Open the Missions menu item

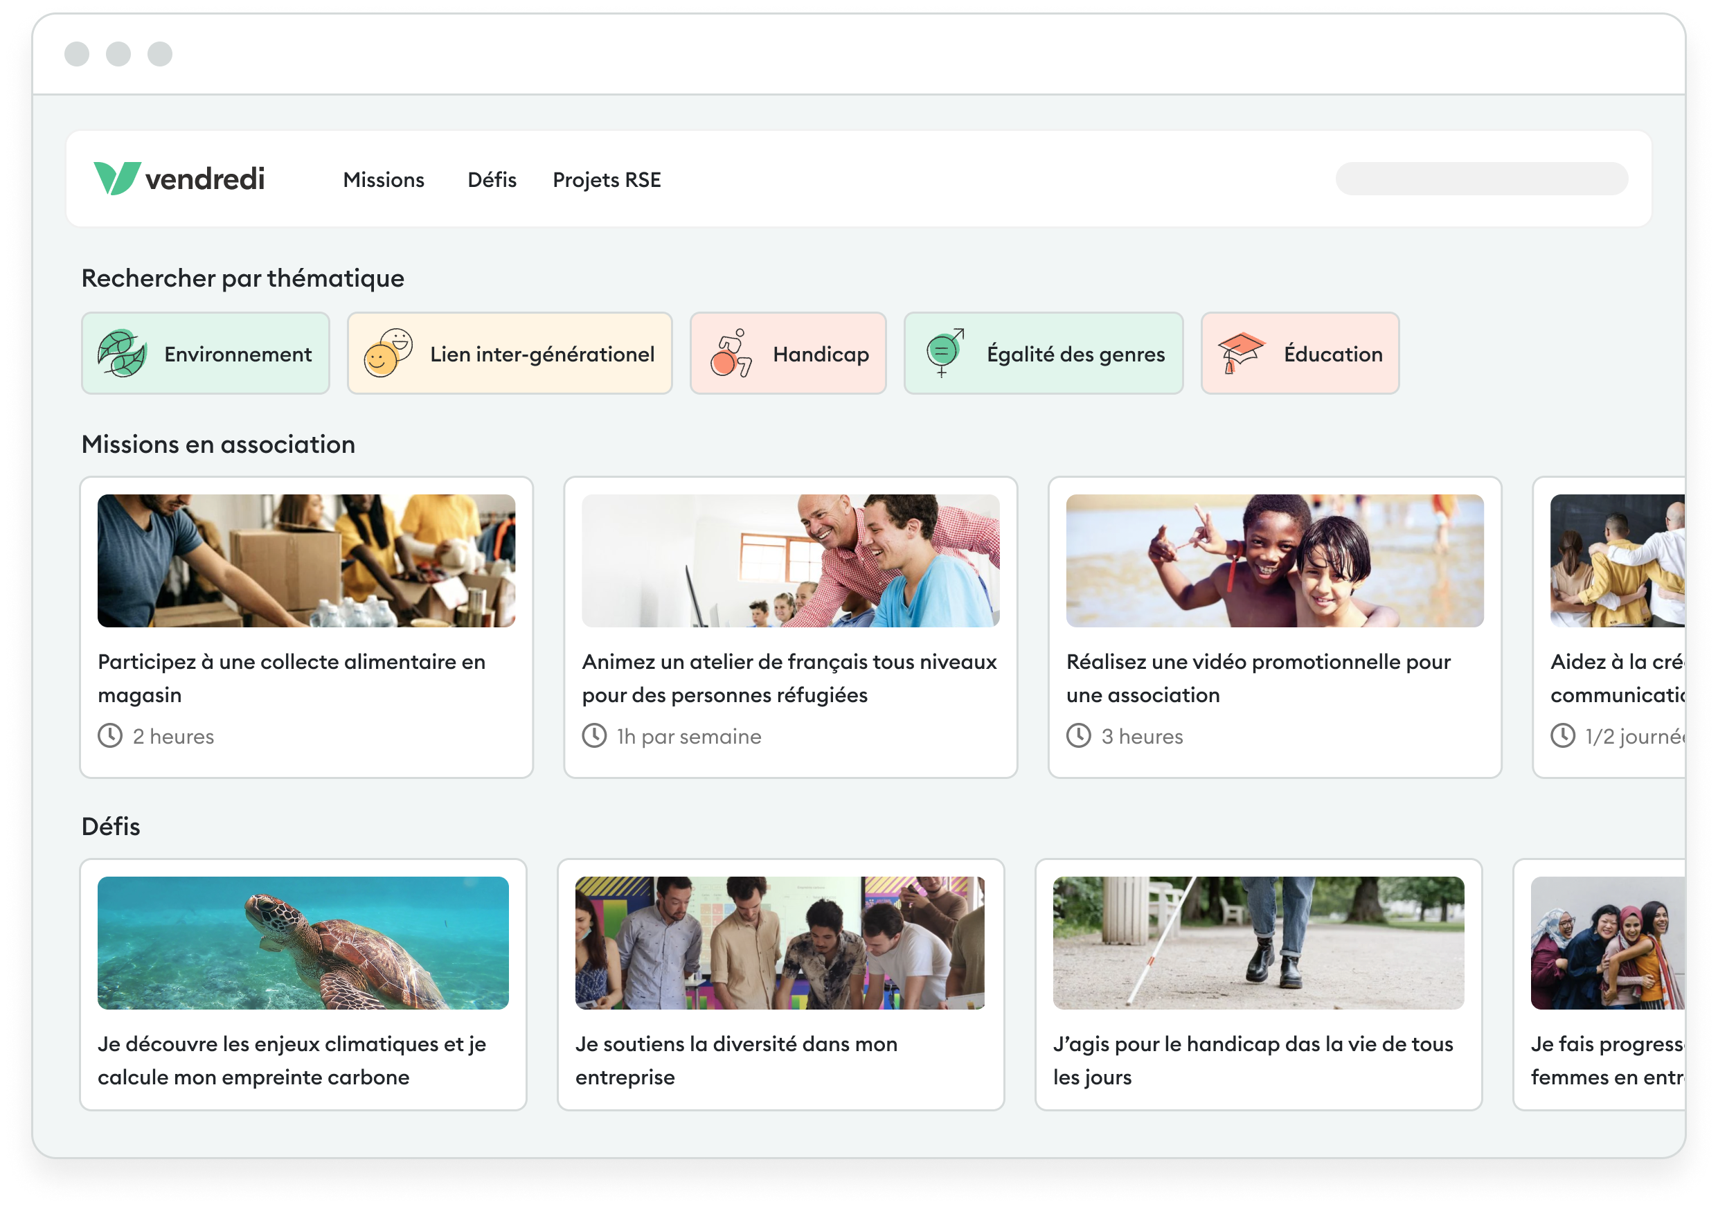[x=383, y=180]
